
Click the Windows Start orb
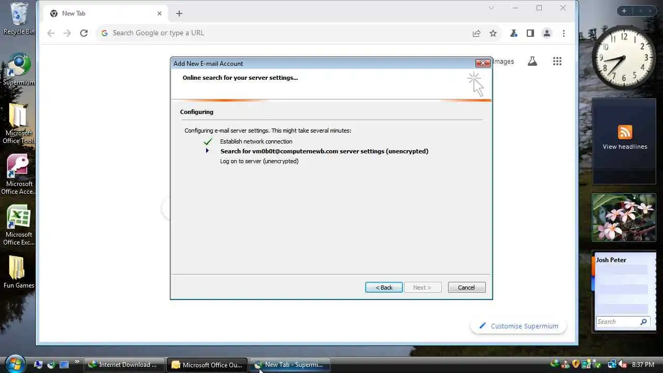[15, 364]
